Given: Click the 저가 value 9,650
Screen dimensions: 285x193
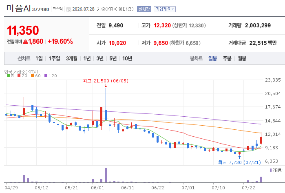Looking at the screenshot, I should [161, 43].
